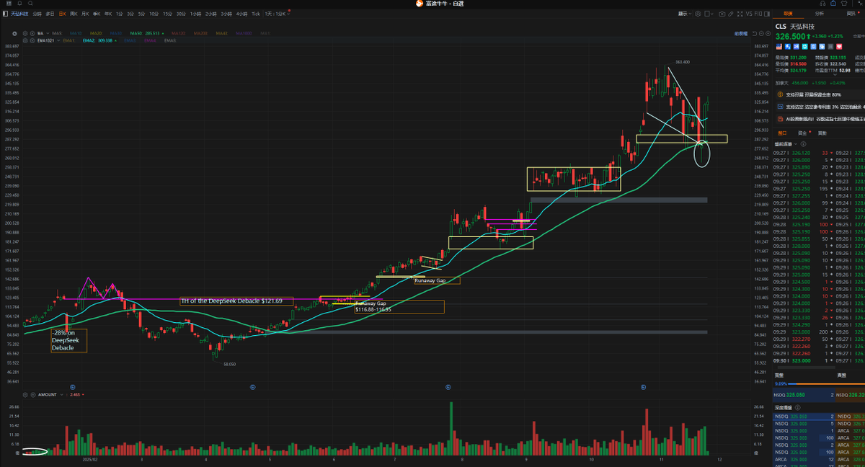
Task: Toggle visibility of EMA1321 indicator
Action: [32, 40]
